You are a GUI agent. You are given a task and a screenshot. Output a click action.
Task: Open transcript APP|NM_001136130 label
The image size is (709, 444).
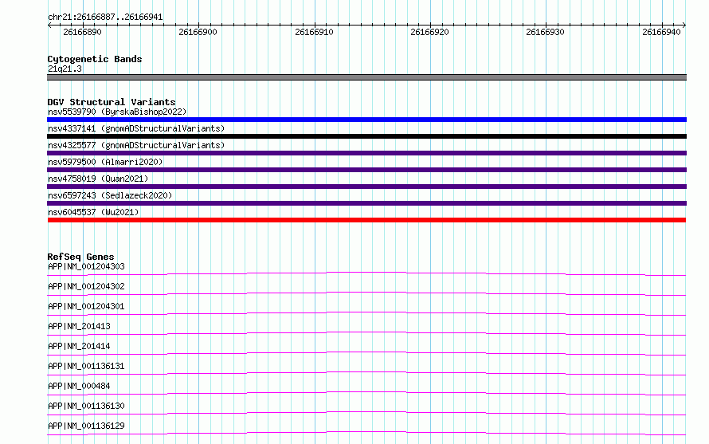pos(86,406)
